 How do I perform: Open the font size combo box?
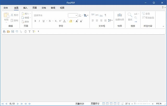[73, 16]
